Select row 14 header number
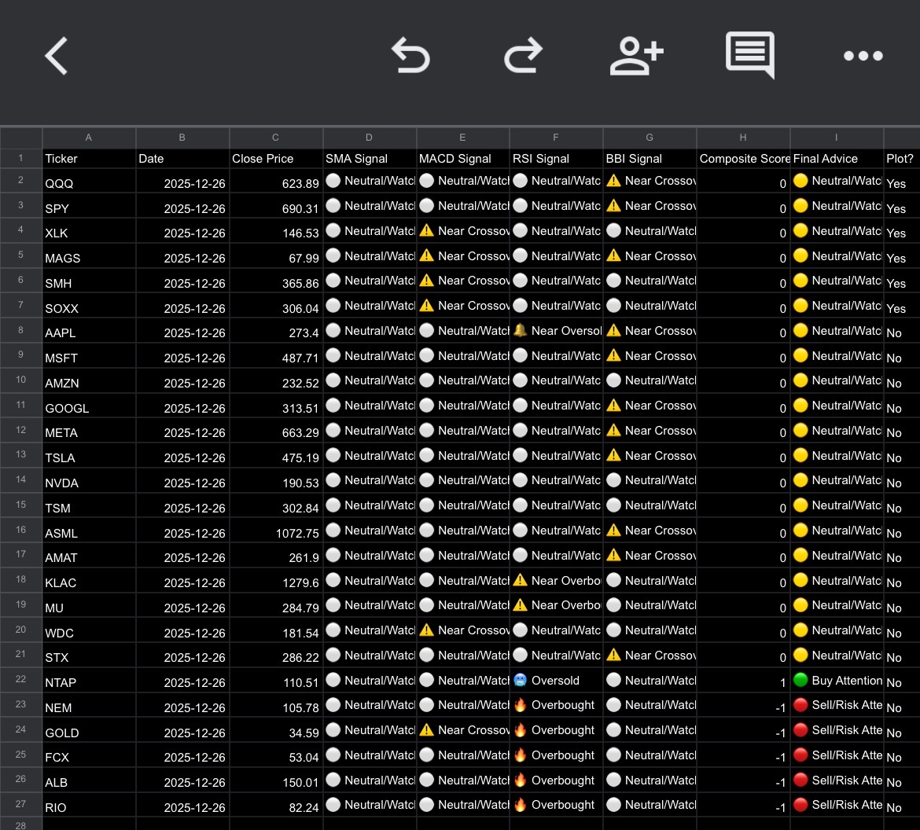 (20, 479)
